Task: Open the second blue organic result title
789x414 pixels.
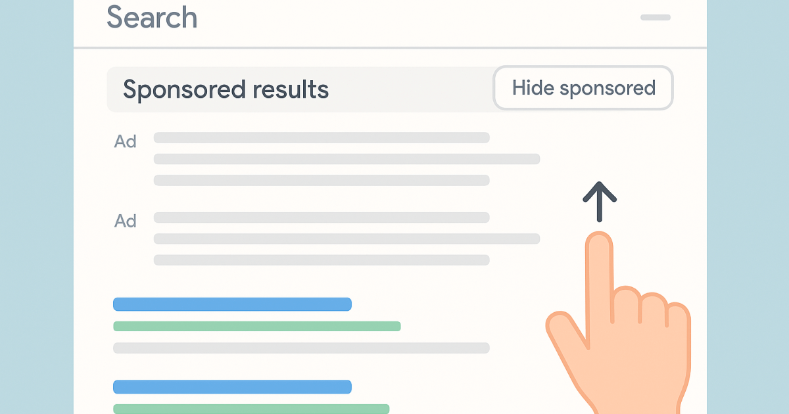Action: (x=232, y=387)
